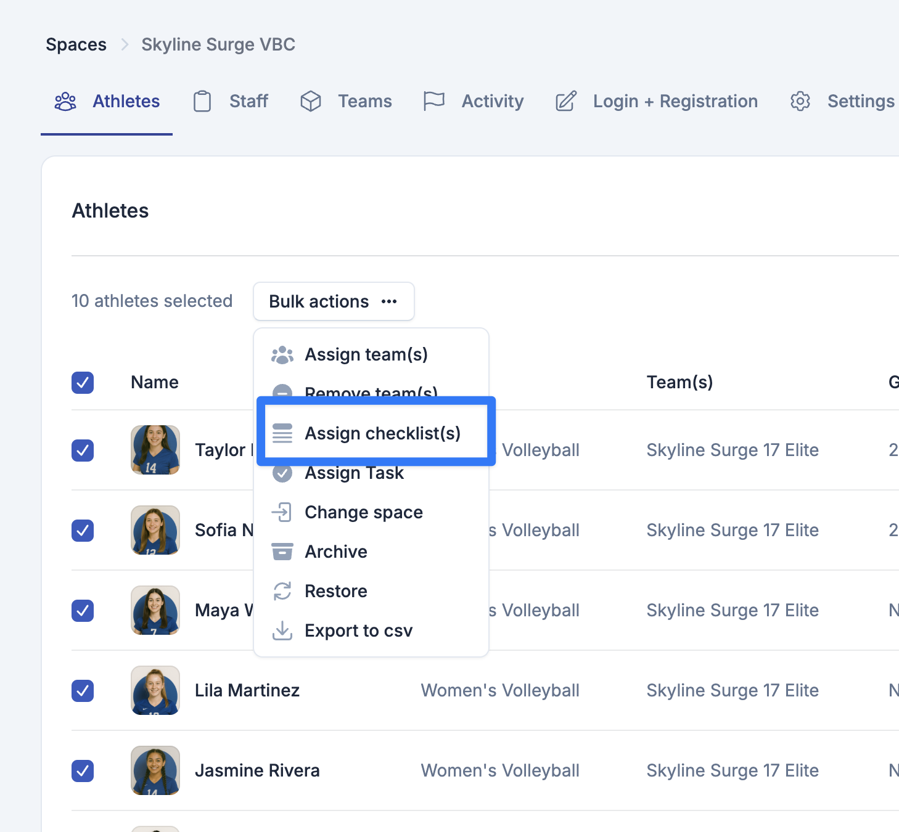The height and width of the screenshot is (832, 899).
Task: Select Export to csv option
Action: coord(371,630)
